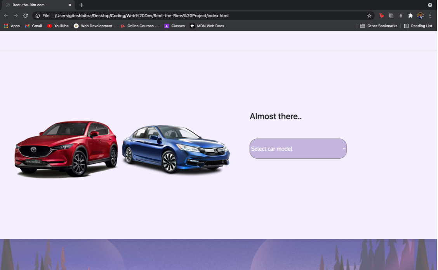Open the Select car model dropdown
The height and width of the screenshot is (270, 438).
pyautogui.click(x=298, y=149)
